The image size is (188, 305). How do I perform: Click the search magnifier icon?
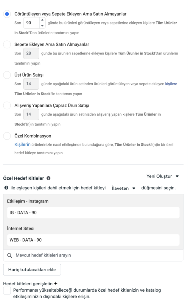(x=10, y=255)
